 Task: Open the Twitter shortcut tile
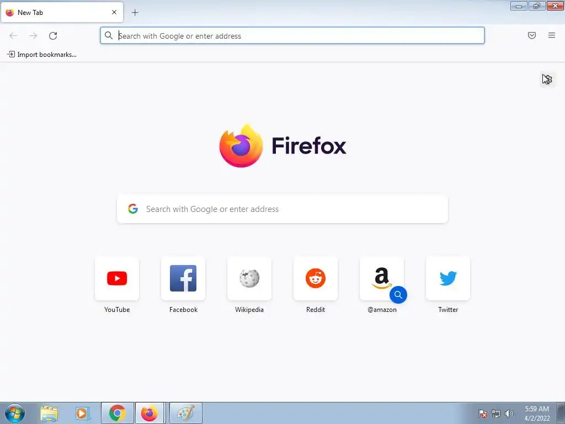[448, 278]
